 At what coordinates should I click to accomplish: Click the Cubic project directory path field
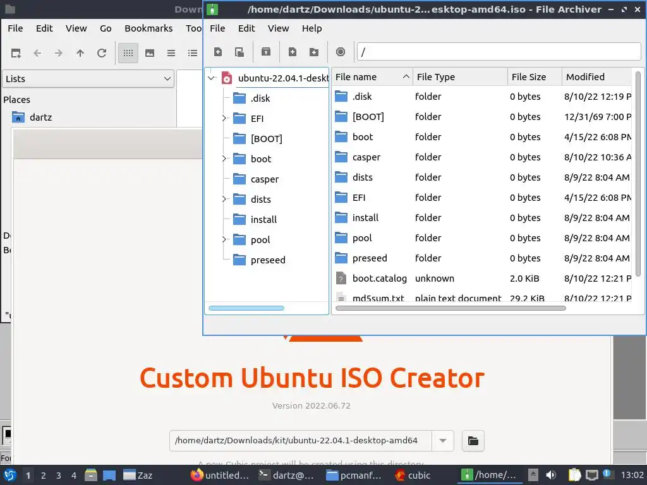tap(300, 440)
